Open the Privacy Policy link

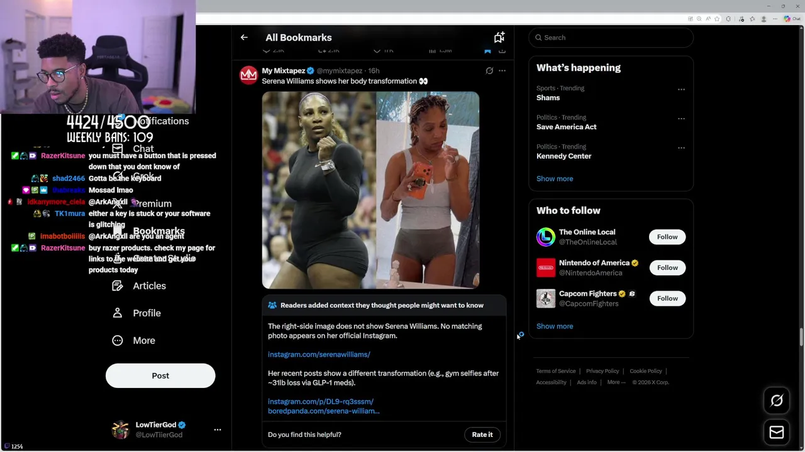pyautogui.click(x=602, y=371)
